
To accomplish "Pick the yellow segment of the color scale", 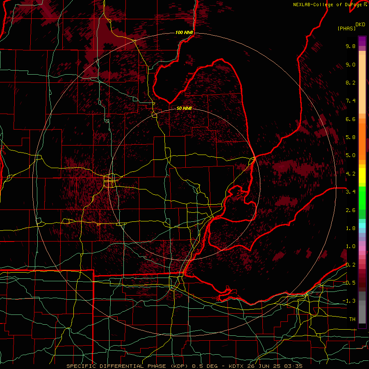I will tap(362, 175).
